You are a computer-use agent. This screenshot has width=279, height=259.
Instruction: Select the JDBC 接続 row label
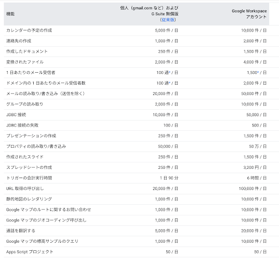coord(16,115)
